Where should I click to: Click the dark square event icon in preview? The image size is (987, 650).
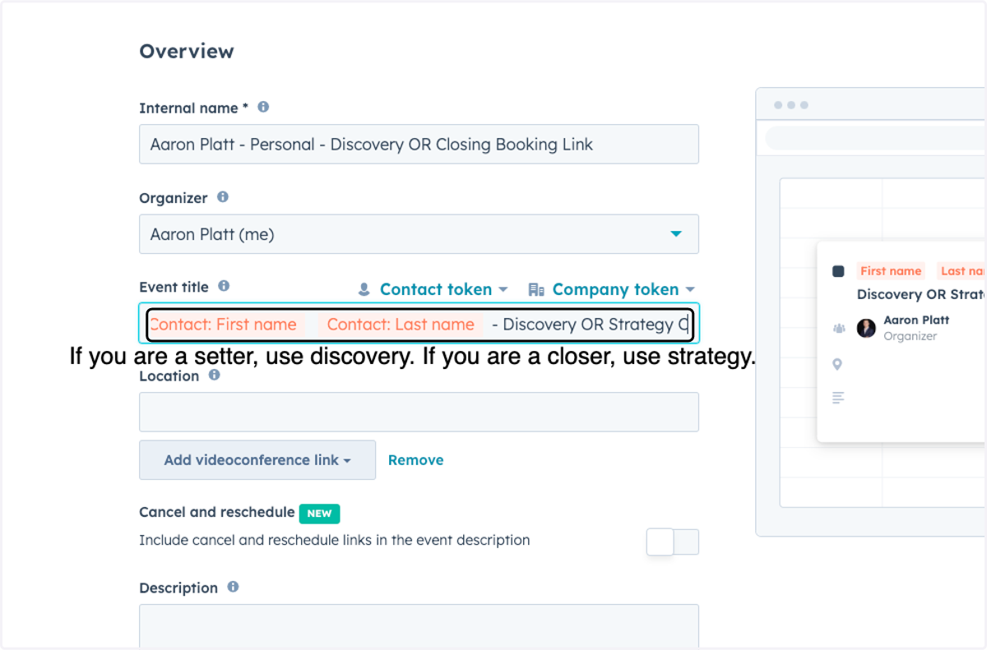coord(838,271)
